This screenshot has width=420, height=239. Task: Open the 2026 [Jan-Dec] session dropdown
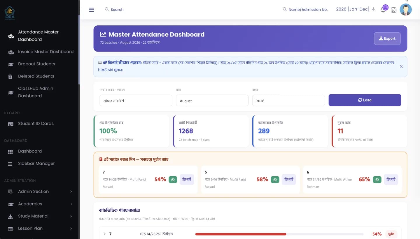click(x=356, y=9)
